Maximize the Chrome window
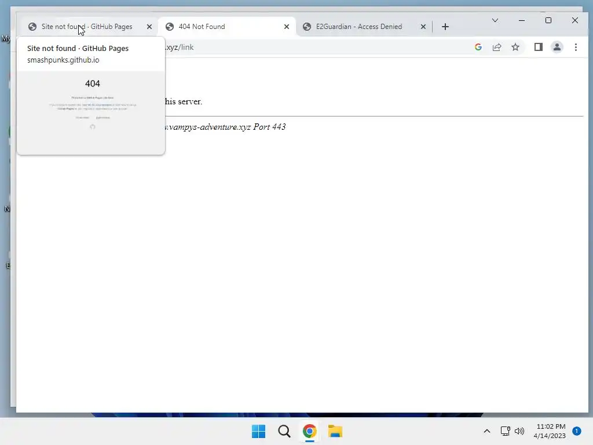This screenshot has height=445, width=593. (x=548, y=20)
